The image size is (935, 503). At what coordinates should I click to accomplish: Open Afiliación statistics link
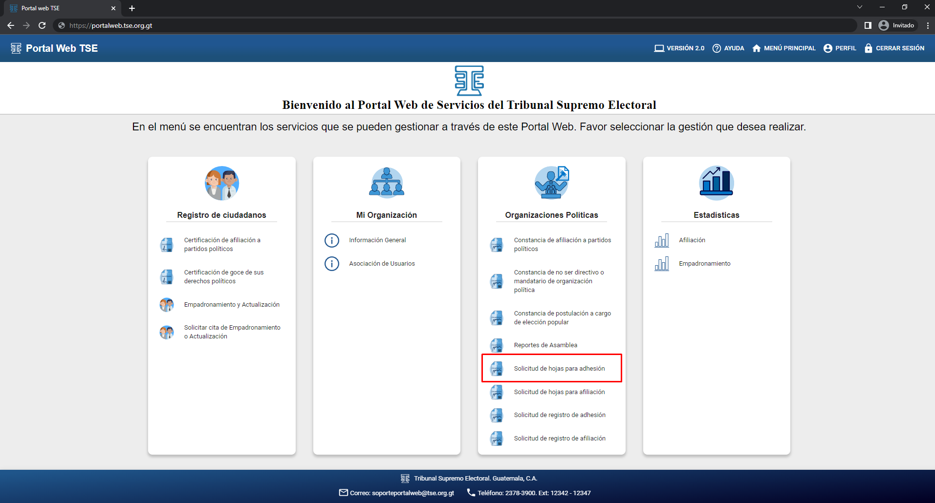[692, 240]
